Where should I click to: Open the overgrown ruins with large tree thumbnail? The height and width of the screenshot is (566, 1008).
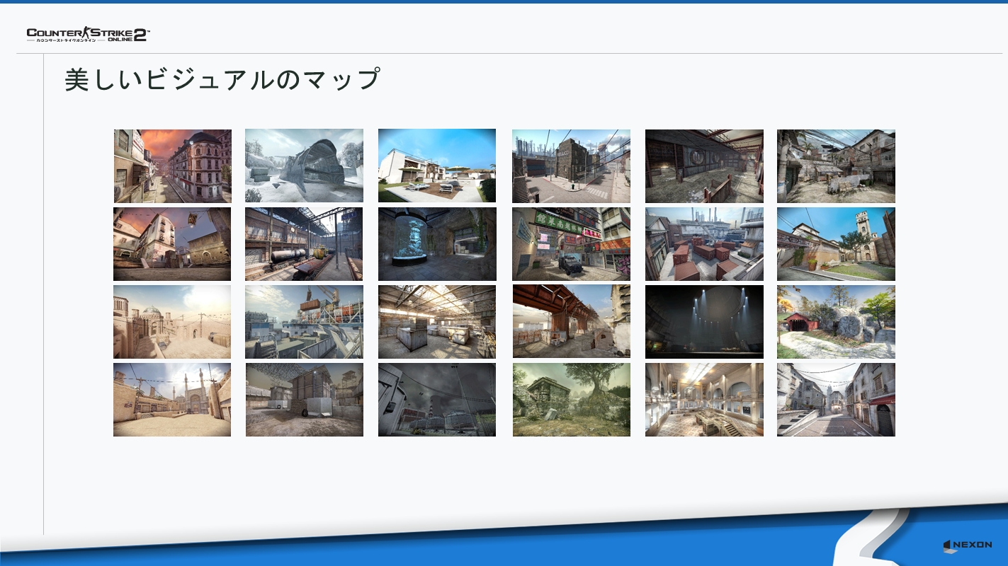571,400
